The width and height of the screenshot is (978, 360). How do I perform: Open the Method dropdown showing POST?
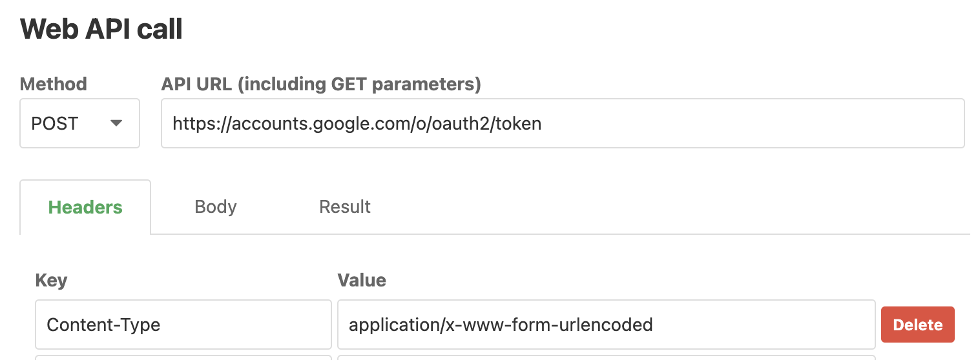pyautogui.click(x=79, y=123)
